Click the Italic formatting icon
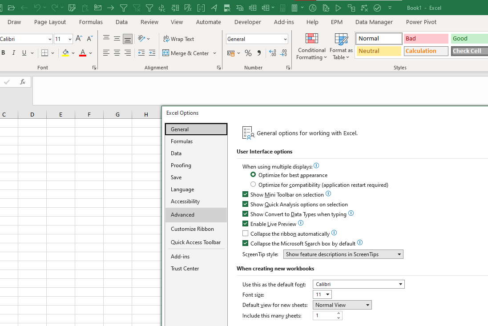 point(13,53)
